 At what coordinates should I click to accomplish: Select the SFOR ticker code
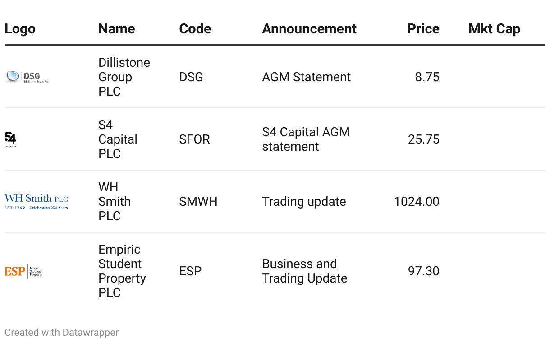(x=194, y=139)
